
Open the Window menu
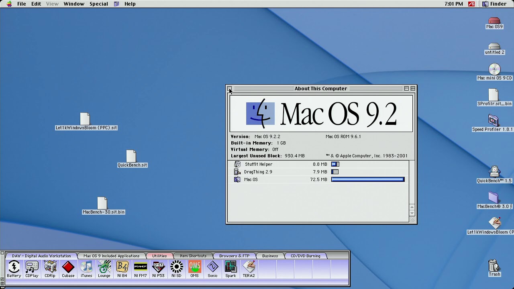click(x=74, y=4)
